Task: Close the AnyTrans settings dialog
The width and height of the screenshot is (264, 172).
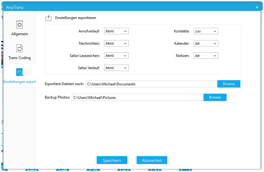Action: click(x=257, y=7)
